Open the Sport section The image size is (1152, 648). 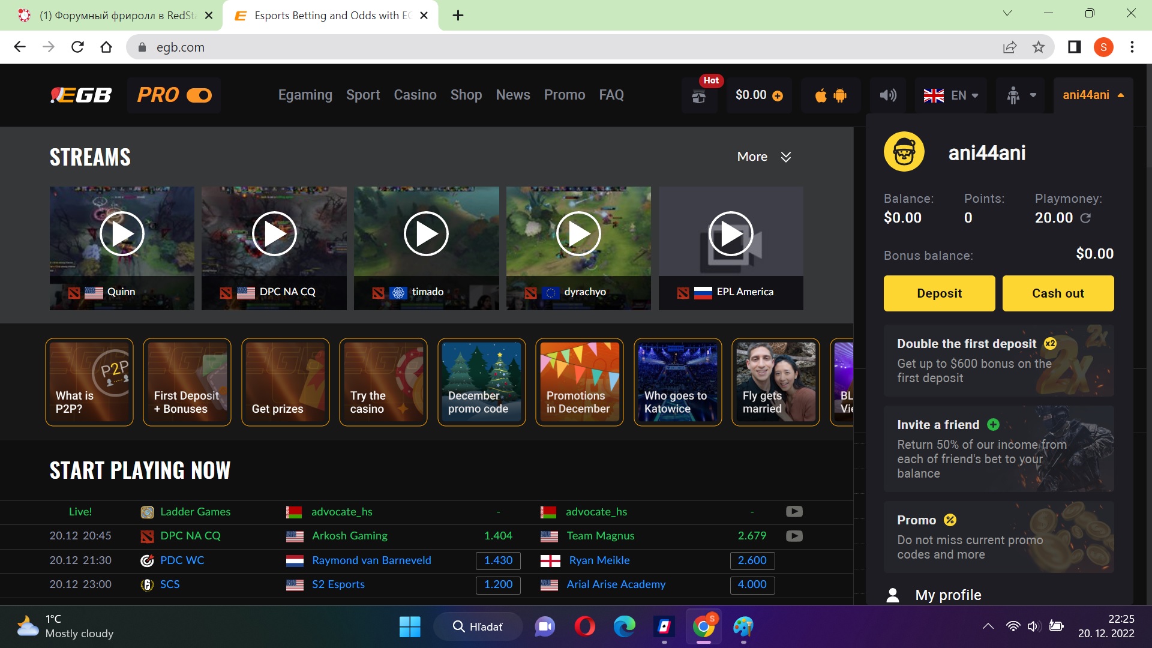click(x=363, y=95)
